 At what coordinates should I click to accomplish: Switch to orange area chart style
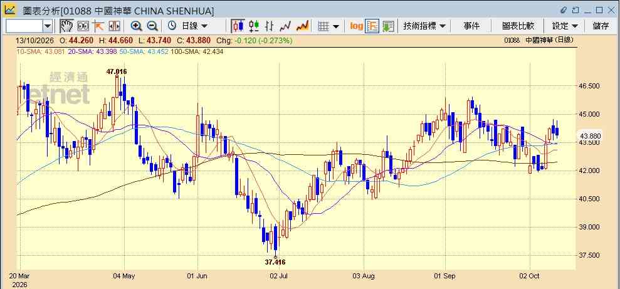[302, 26]
